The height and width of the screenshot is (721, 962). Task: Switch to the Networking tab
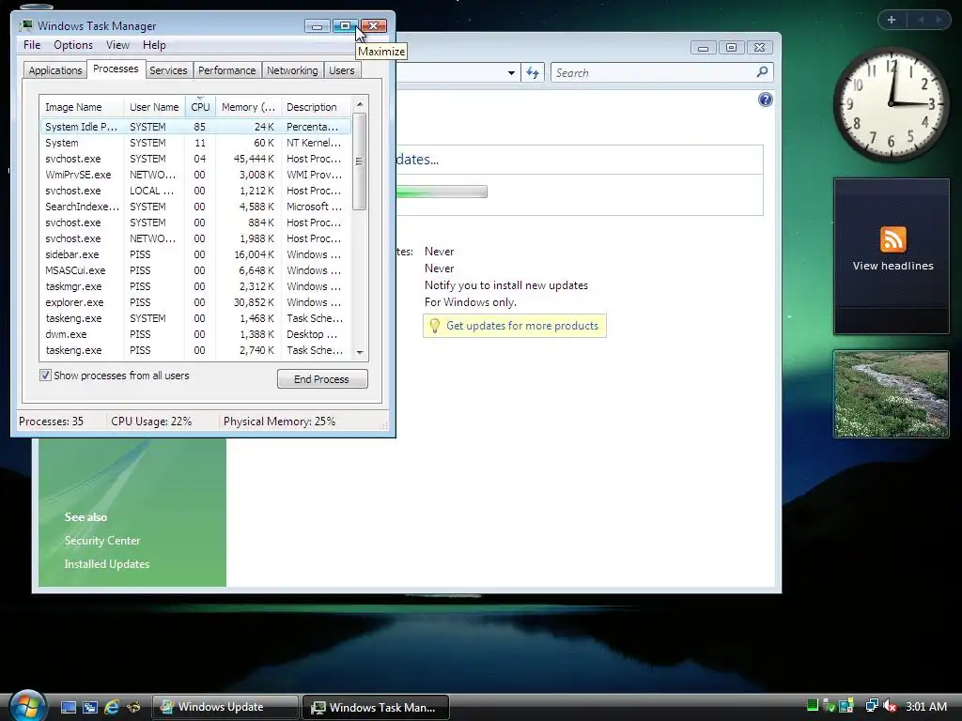(x=292, y=70)
